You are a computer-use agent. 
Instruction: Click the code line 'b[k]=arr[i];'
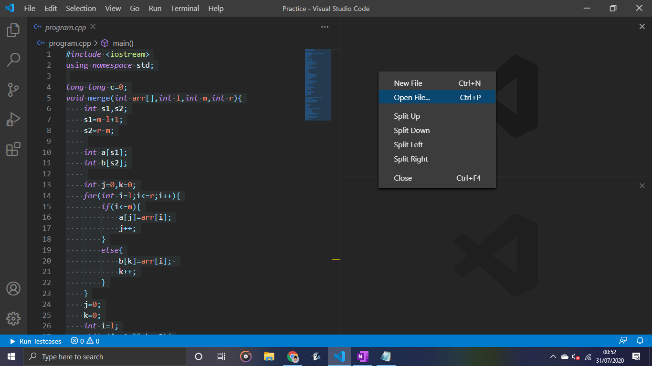tap(145, 261)
